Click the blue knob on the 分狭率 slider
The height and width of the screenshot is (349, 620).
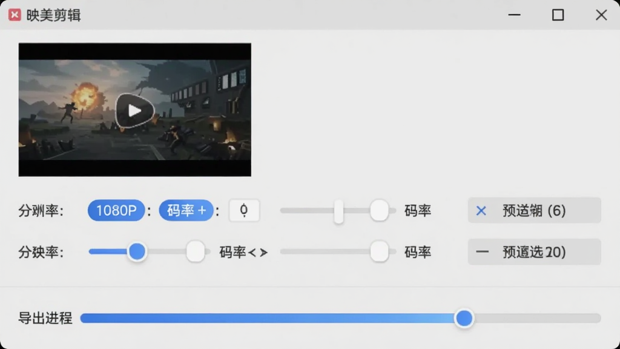point(137,251)
